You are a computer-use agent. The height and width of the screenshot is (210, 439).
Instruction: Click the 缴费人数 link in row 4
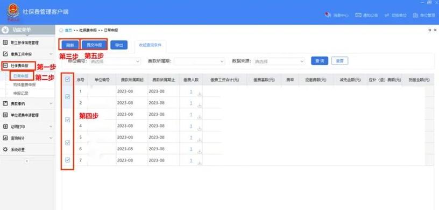[191, 126]
